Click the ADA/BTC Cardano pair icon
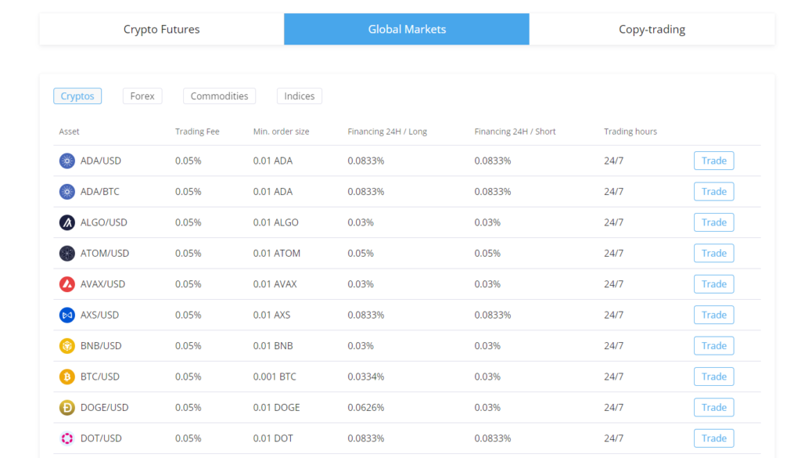 click(x=66, y=191)
